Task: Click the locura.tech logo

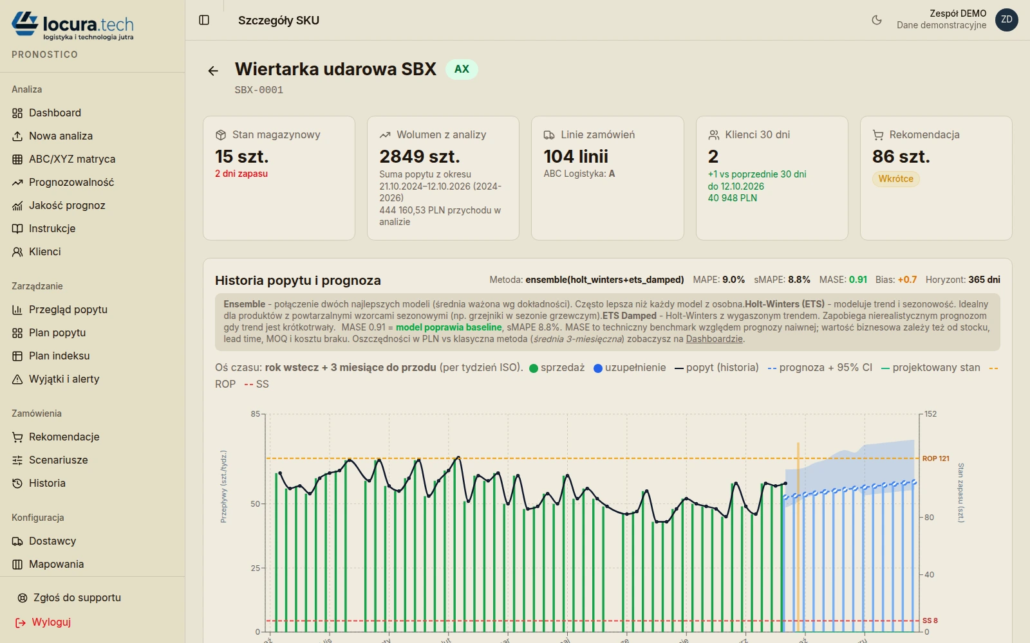Action: 73,26
